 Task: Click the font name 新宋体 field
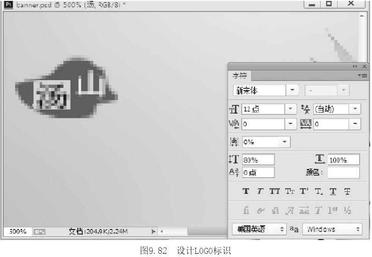pyautogui.click(x=260, y=90)
